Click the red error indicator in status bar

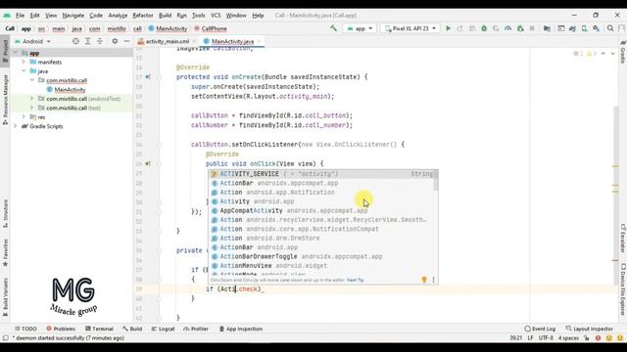click(598, 338)
